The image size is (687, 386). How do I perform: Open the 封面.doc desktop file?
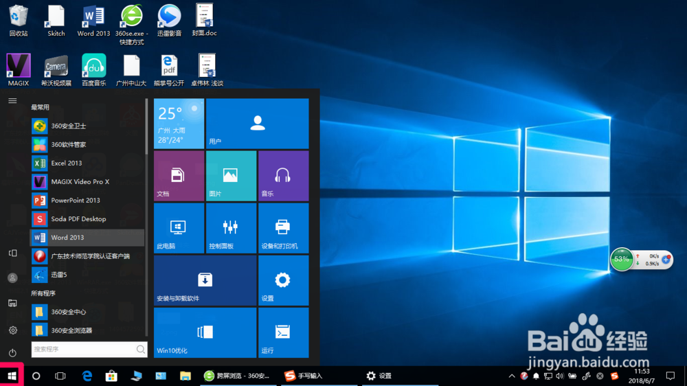[205, 20]
